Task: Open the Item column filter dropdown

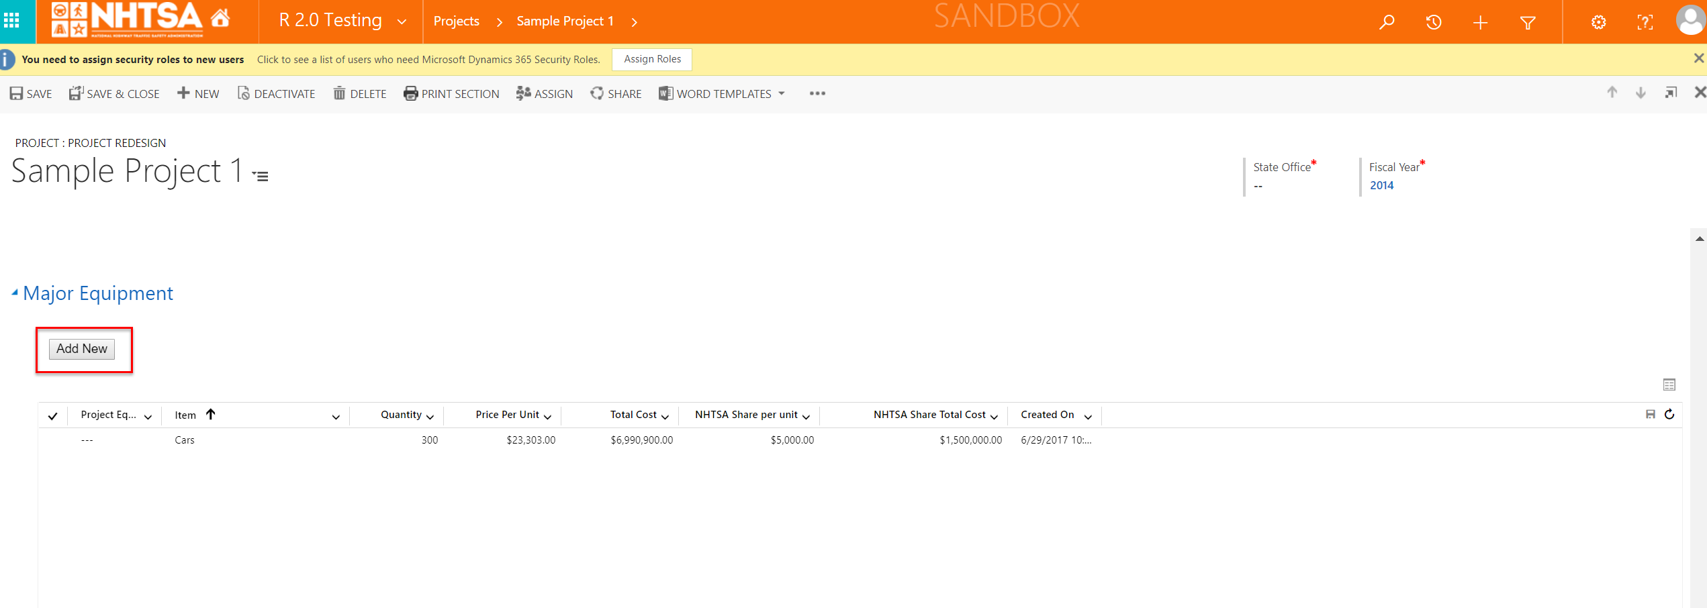Action: [x=336, y=417]
